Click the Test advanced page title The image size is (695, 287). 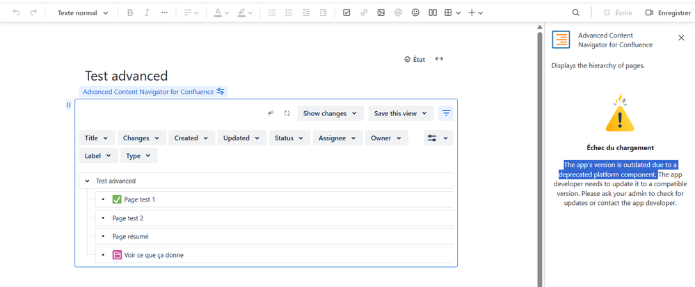coord(127,76)
